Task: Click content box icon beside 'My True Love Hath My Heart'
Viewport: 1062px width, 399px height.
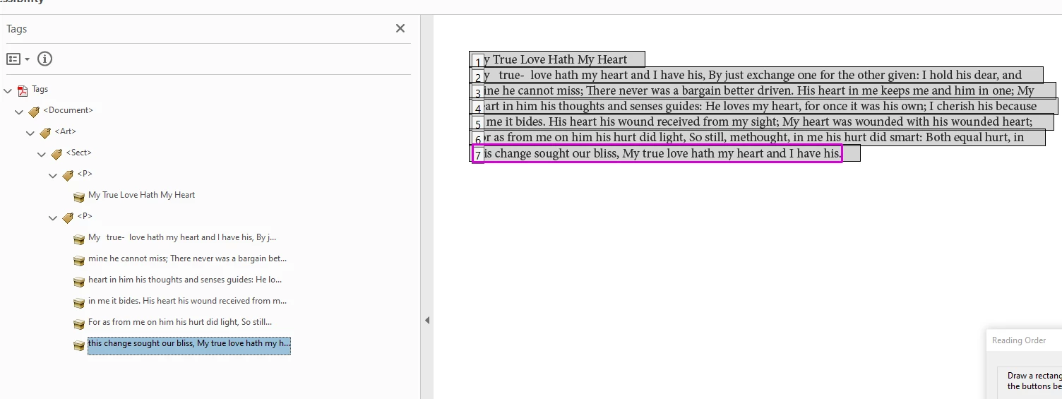Action: [x=79, y=197]
